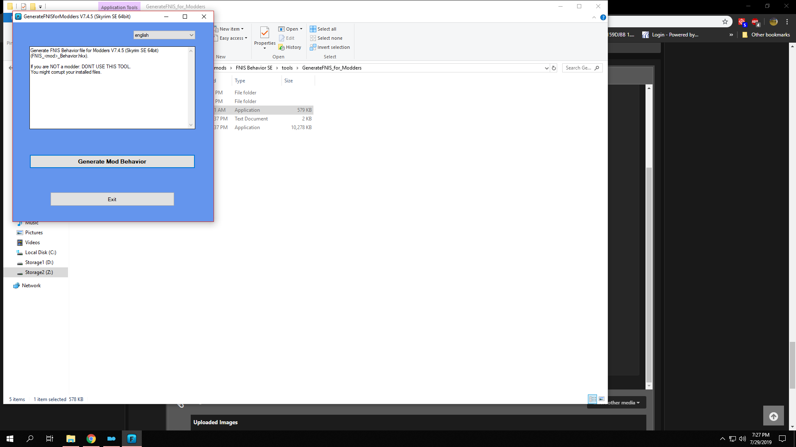
Task: Select the 579 KB Application file row
Action: [263, 110]
